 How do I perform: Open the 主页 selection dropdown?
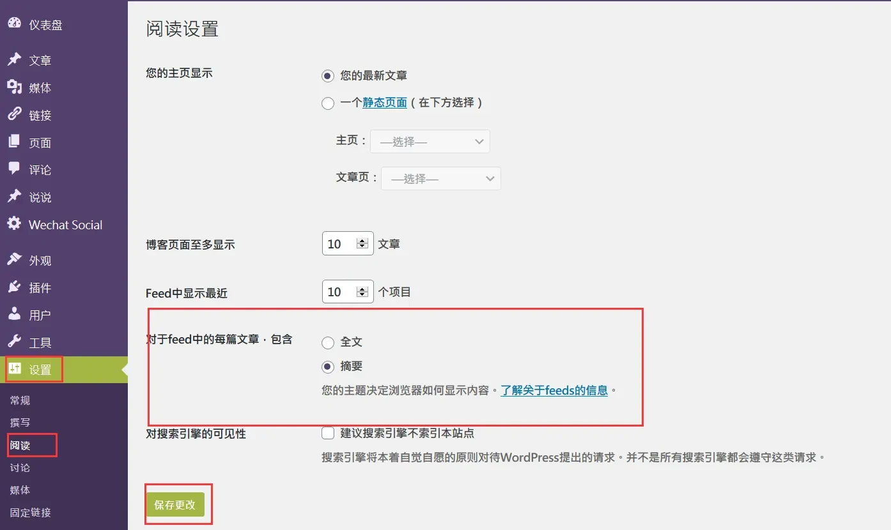(430, 142)
